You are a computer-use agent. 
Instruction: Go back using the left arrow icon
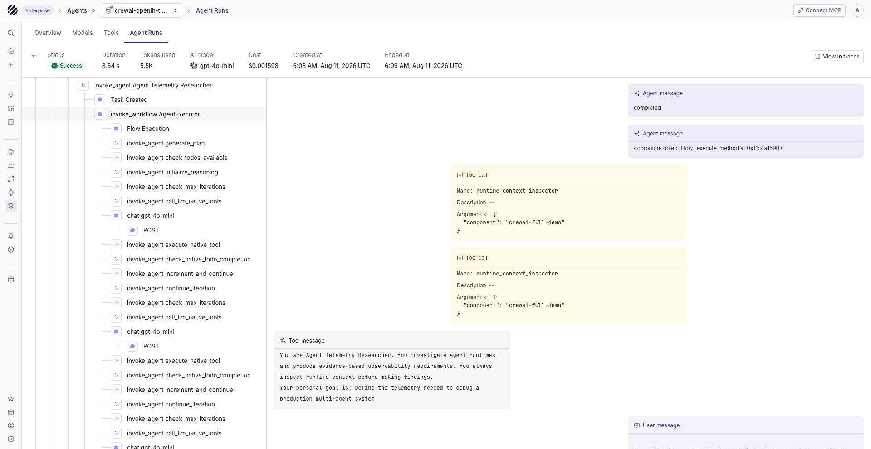34,56
